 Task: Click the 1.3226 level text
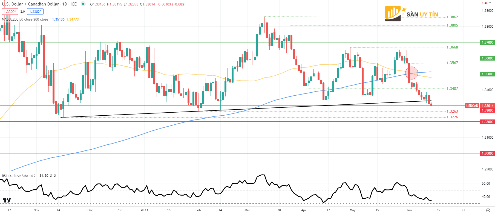pos(452,117)
